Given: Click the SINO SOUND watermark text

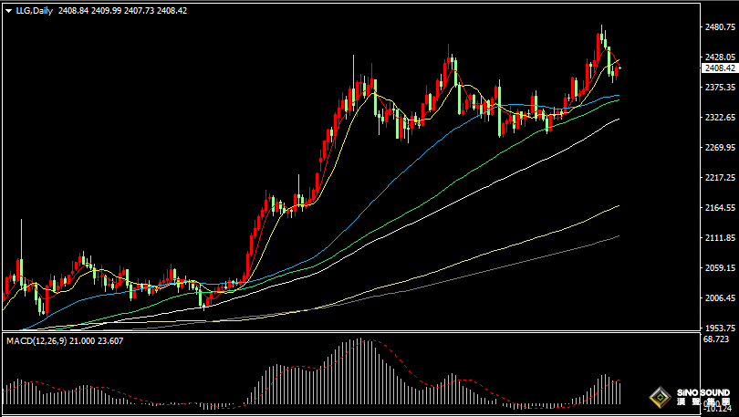Looking at the screenshot, I should point(703,393).
